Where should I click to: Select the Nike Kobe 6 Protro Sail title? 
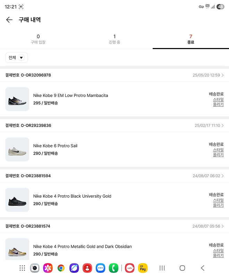point(55,146)
